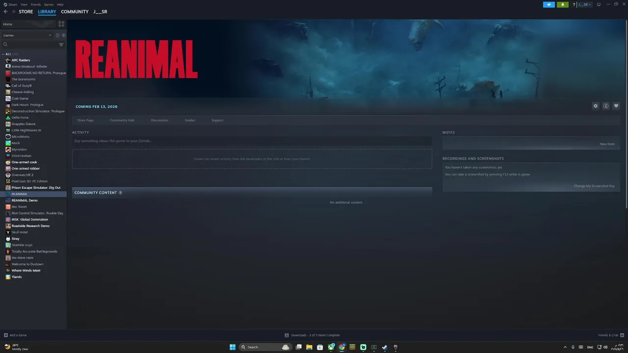Open the downloads manager icon
The width and height of the screenshot is (628, 353).
point(287,335)
